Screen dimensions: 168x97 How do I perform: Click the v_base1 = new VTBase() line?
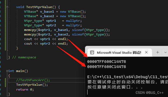(55, 12)
